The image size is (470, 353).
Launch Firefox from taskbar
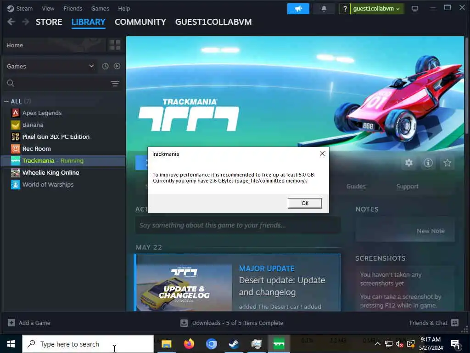tap(189, 344)
